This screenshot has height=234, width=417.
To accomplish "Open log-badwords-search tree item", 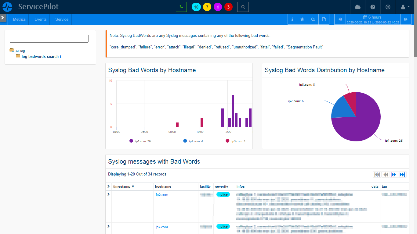I will pos(40,57).
